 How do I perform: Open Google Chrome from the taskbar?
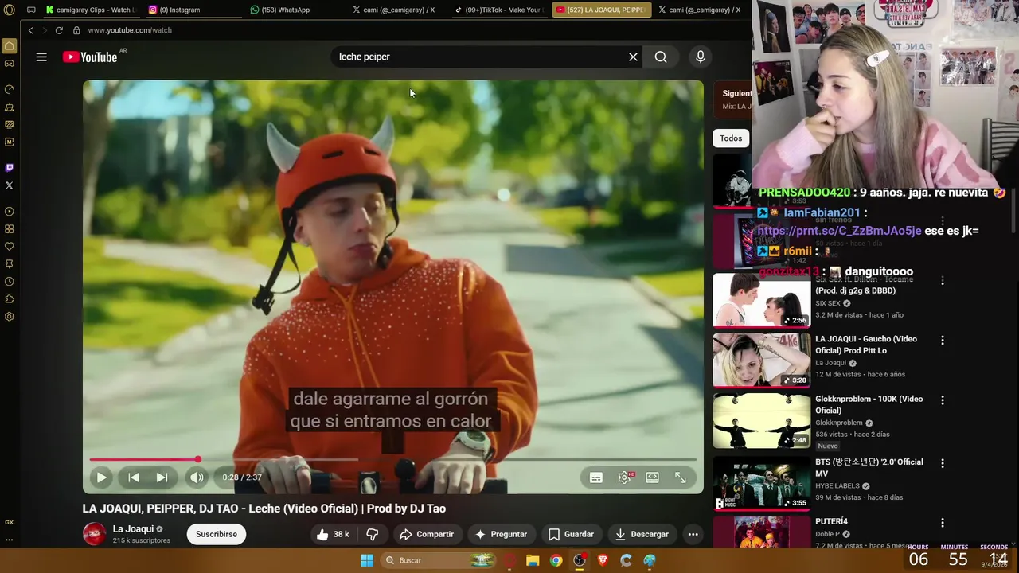(556, 560)
